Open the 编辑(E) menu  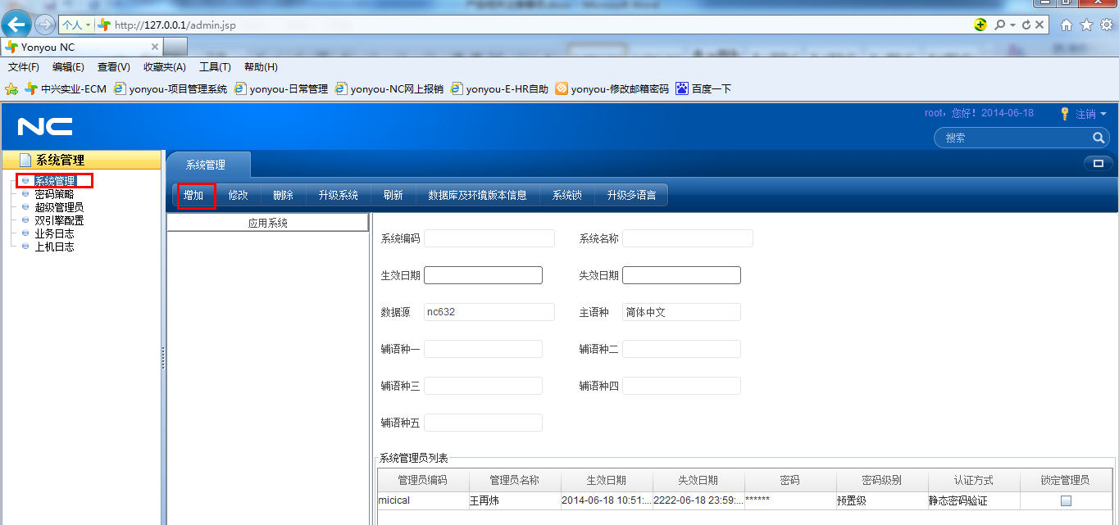pos(68,67)
